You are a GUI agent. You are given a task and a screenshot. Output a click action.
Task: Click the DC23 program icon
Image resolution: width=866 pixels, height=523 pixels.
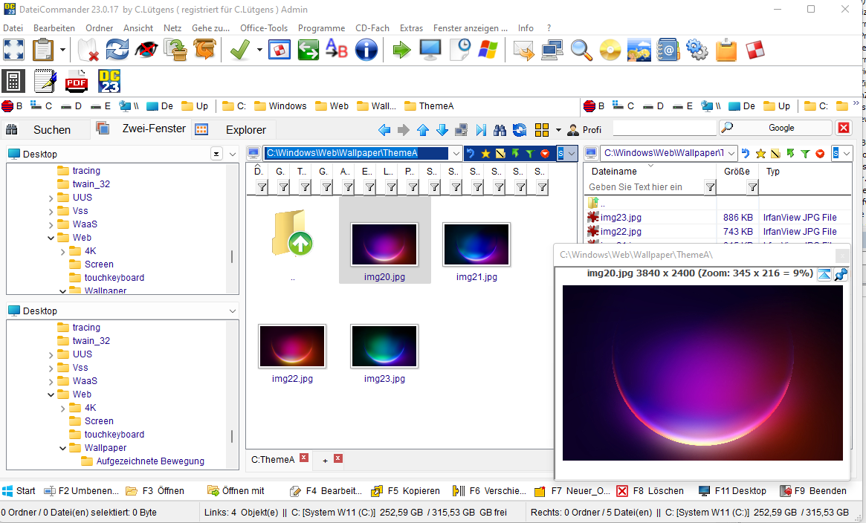[x=109, y=80]
